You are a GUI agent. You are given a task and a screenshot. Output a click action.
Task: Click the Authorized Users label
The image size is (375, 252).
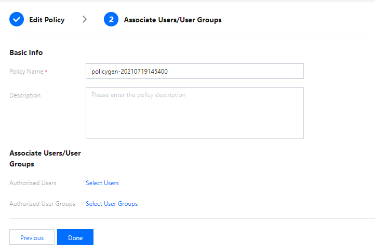coord(33,183)
